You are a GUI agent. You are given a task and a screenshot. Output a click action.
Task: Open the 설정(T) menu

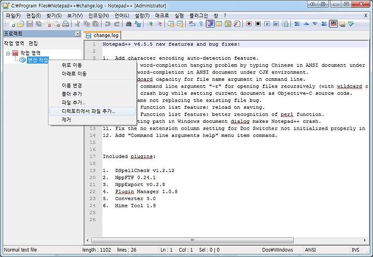(142, 16)
